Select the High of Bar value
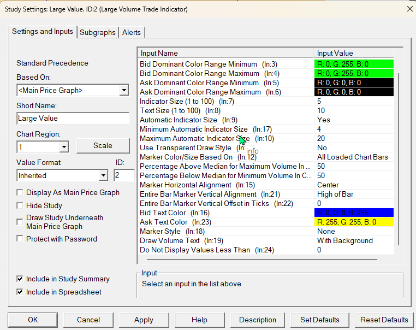The height and width of the screenshot is (330, 416). 354,195
